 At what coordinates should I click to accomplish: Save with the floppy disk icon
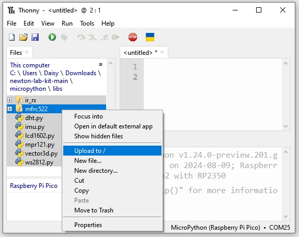pyautogui.click(x=35, y=37)
